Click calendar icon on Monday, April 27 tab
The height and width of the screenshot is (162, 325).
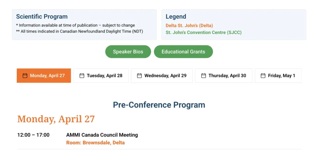point(25,76)
